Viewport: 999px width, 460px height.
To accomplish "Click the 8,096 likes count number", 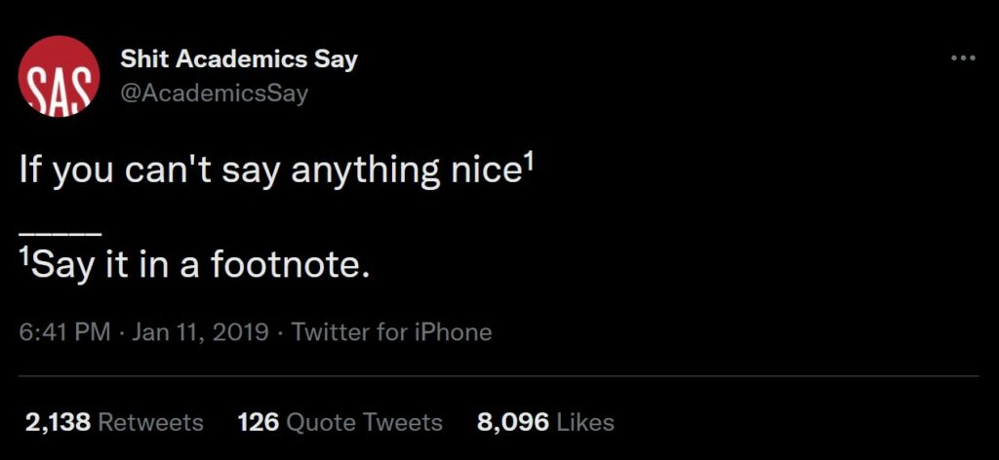I will 513,422.
